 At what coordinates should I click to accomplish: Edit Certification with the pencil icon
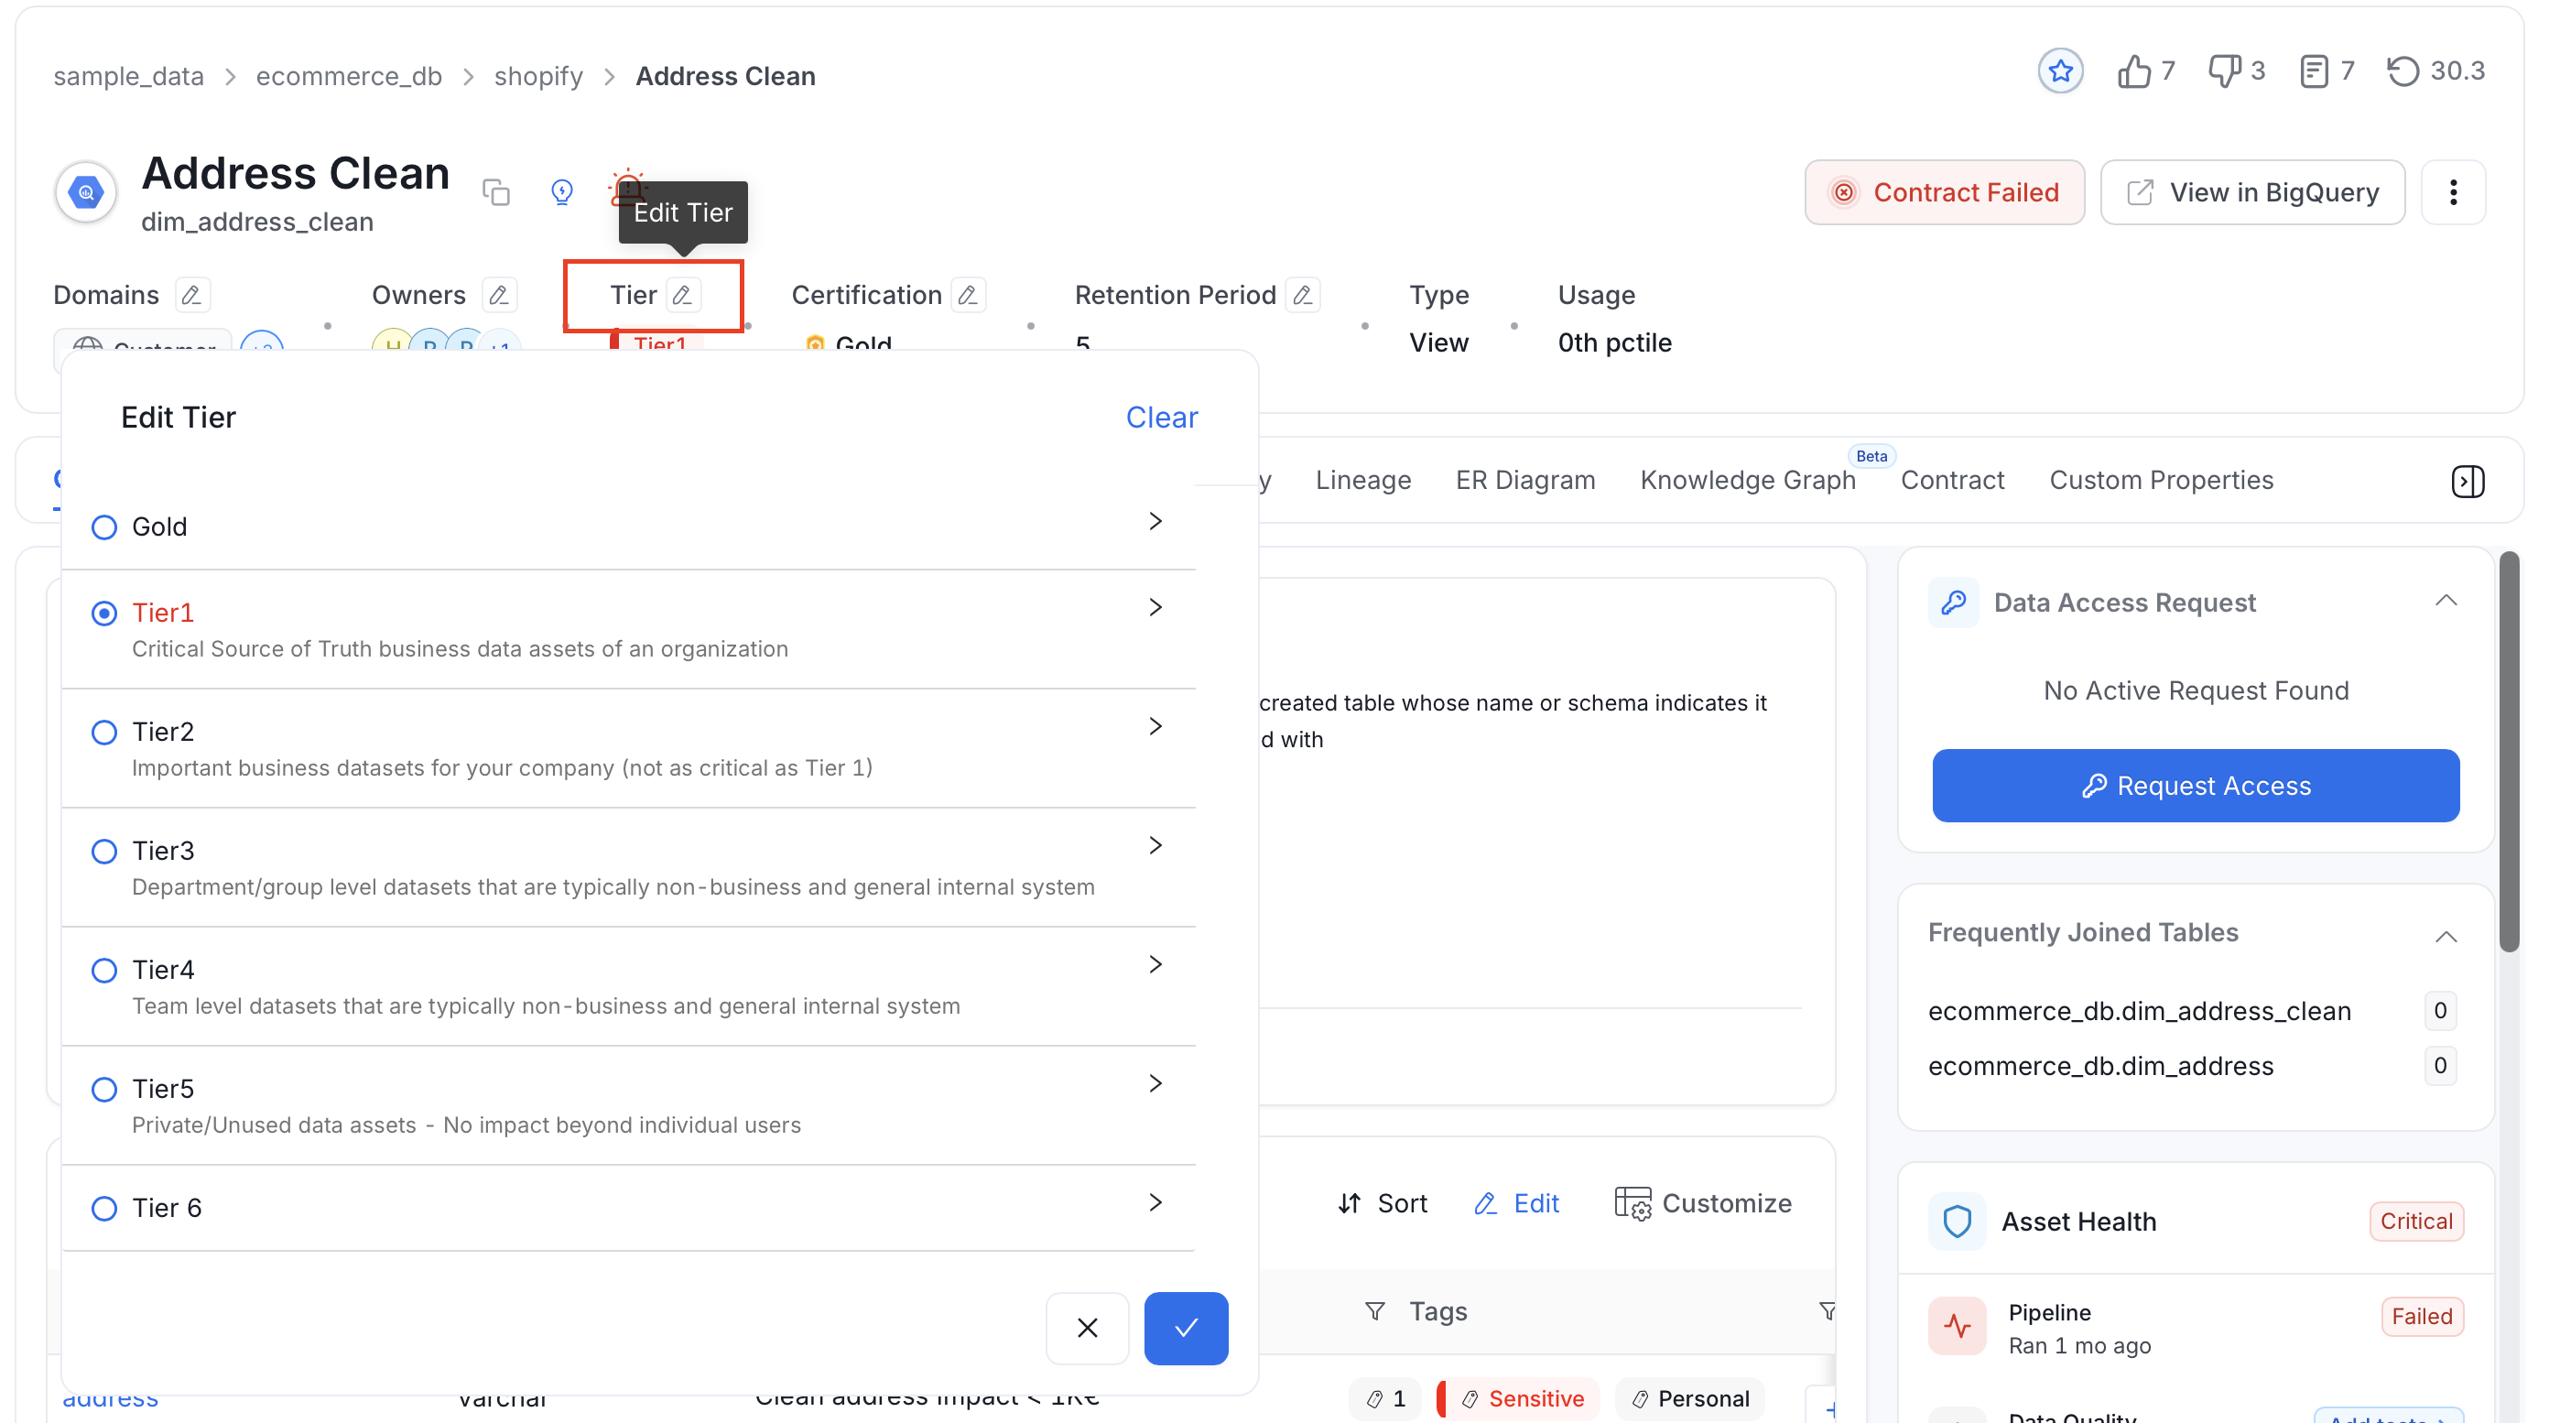(x=968, y=295)
